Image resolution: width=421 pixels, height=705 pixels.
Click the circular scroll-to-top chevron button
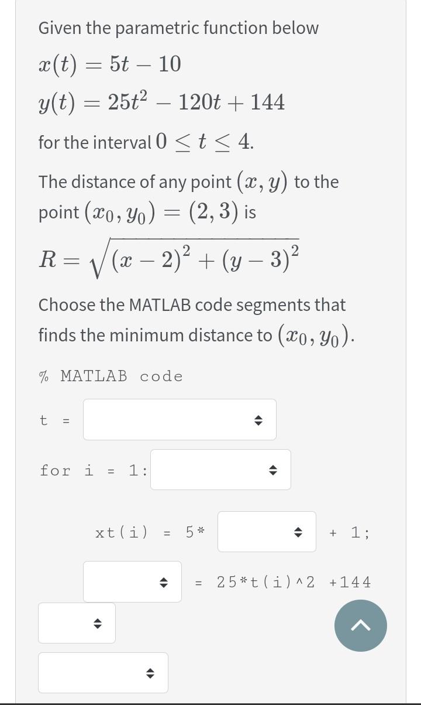point(361,626)
